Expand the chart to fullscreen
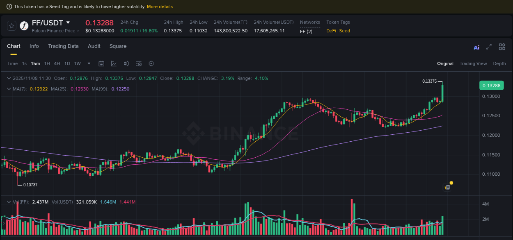The width and height of the screenshot is (513, 240). [489, 47]
